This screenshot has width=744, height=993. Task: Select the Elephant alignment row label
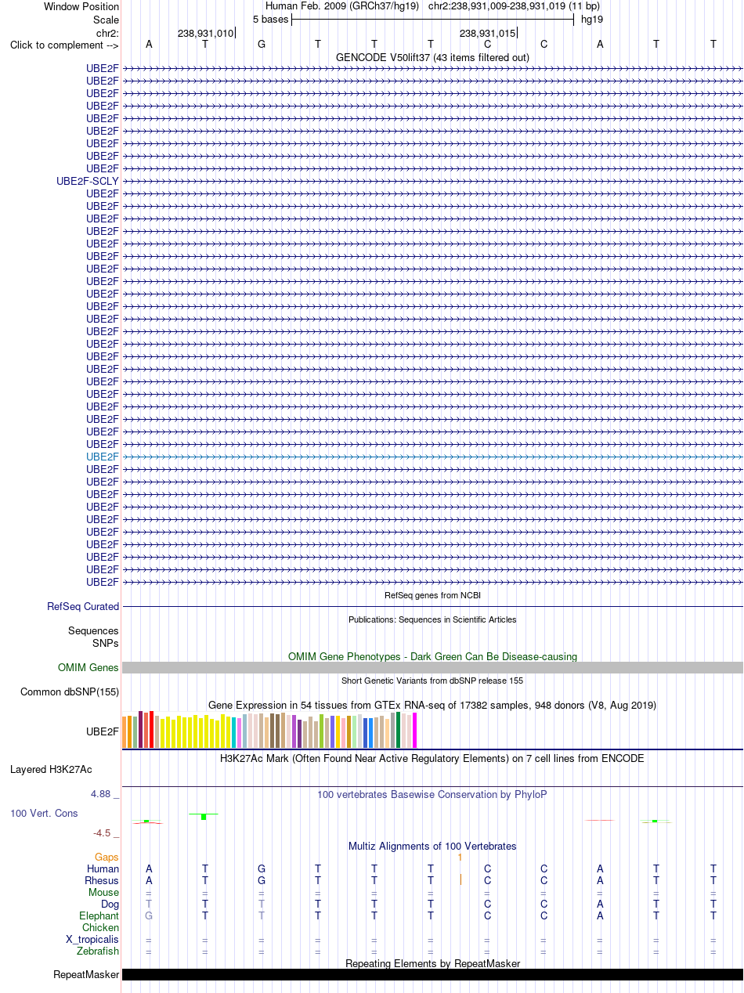coord(99,916)
